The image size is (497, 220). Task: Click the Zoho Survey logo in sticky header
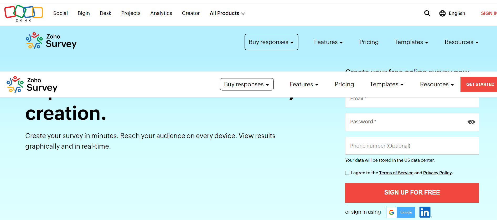[32, 85]
